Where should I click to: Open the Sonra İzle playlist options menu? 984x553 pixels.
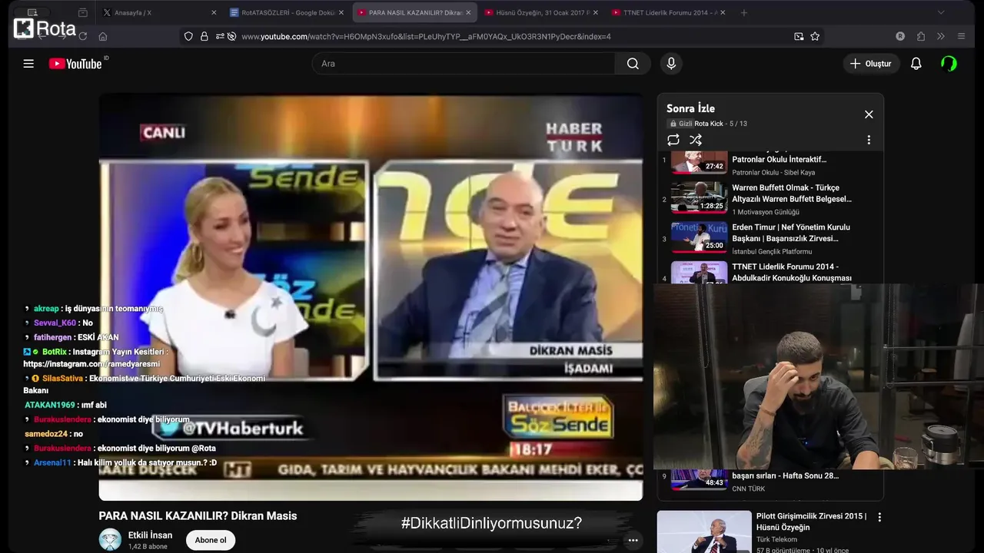869,140
